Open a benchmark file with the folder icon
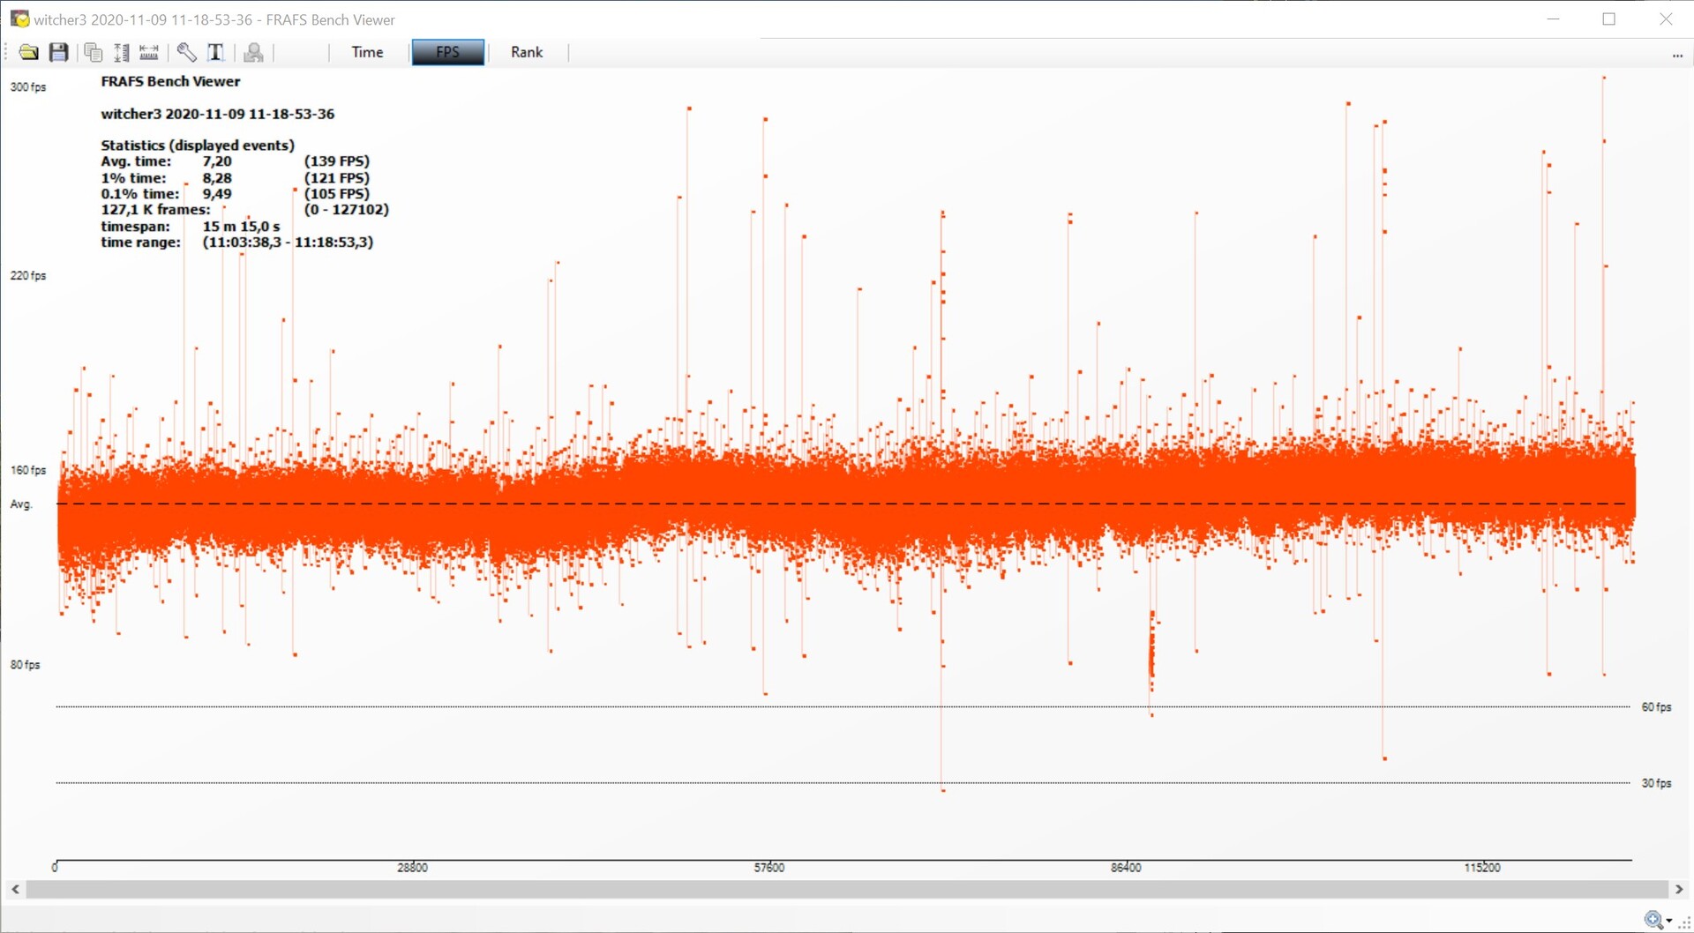The image size is (1694, 933). pos(28,53)
